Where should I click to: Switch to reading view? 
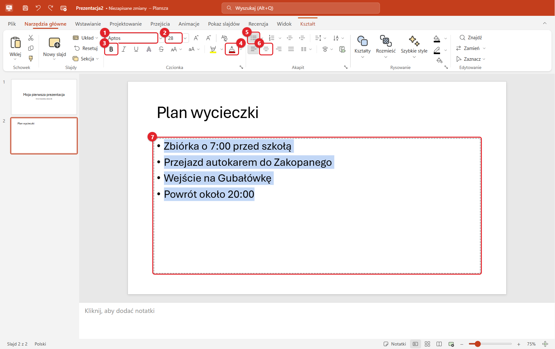(x=439, y=344)
